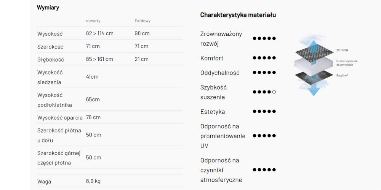Screen dimensions: 381x190
Task: Click the atmospheric resistance rating dots
Action: tap(264, 169)
